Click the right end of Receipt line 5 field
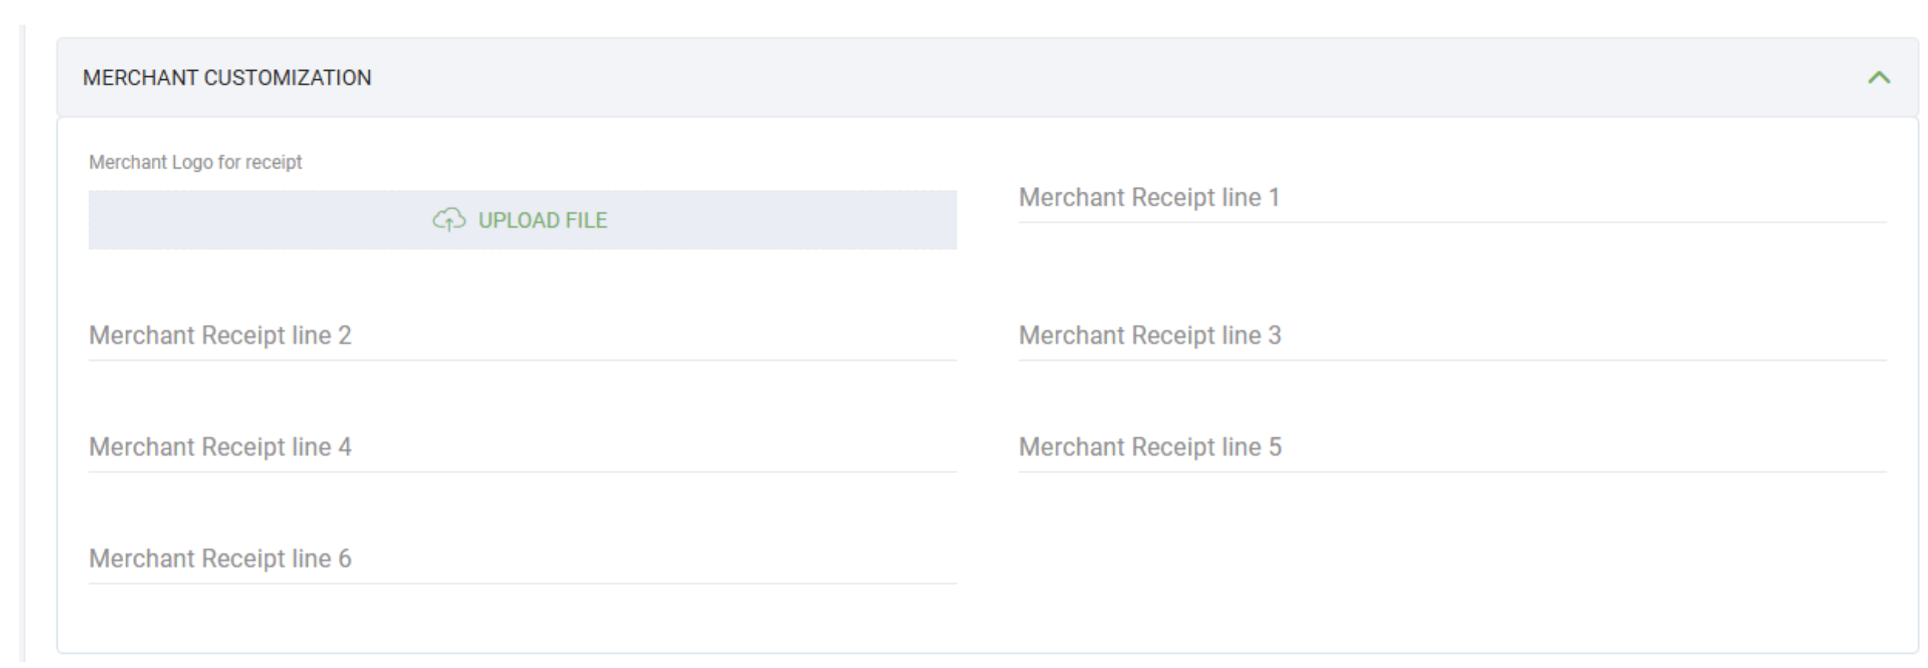Viewport: 1928px width, 668px height. [1848, 448]
